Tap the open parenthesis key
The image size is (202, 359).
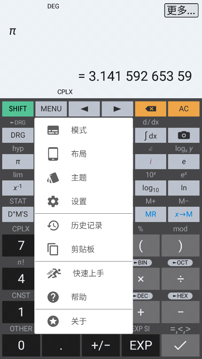[x=141, y=245]
